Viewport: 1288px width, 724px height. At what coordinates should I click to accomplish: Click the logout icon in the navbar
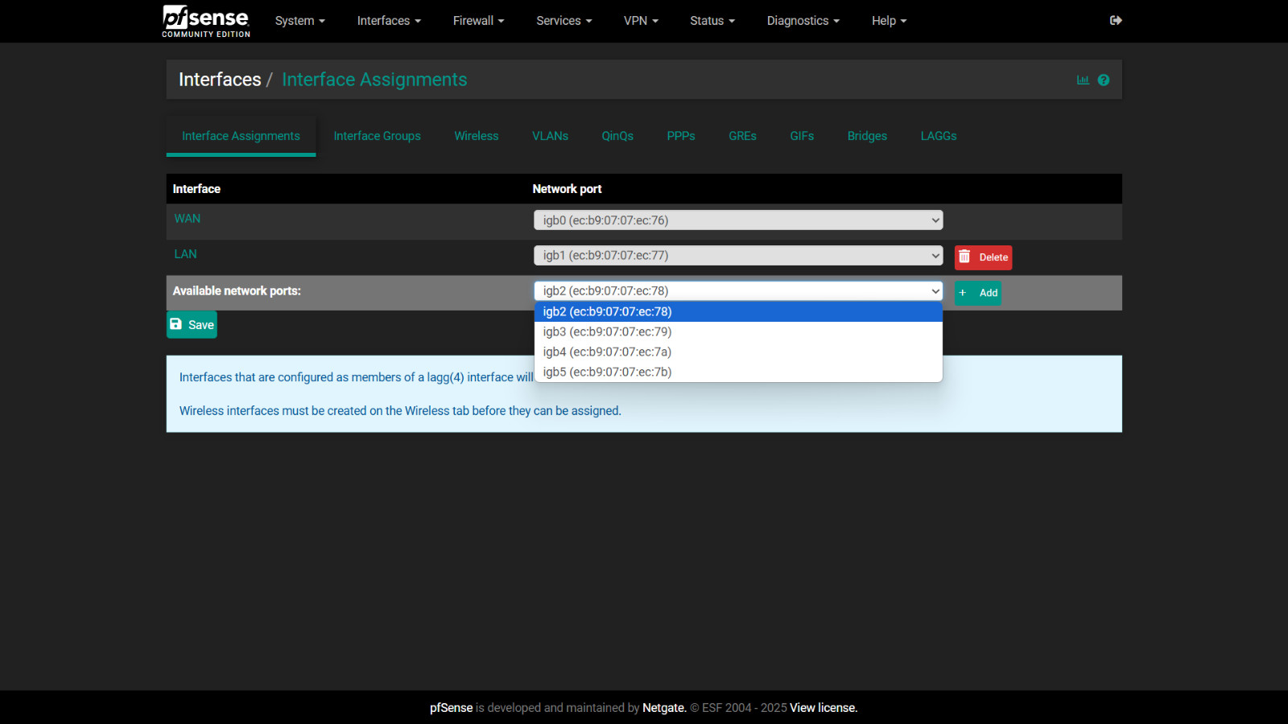[x=1116, y=20]
